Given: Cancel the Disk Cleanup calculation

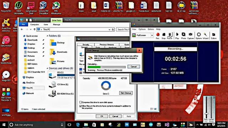Looking at the screenshot, I should point(134,66).
